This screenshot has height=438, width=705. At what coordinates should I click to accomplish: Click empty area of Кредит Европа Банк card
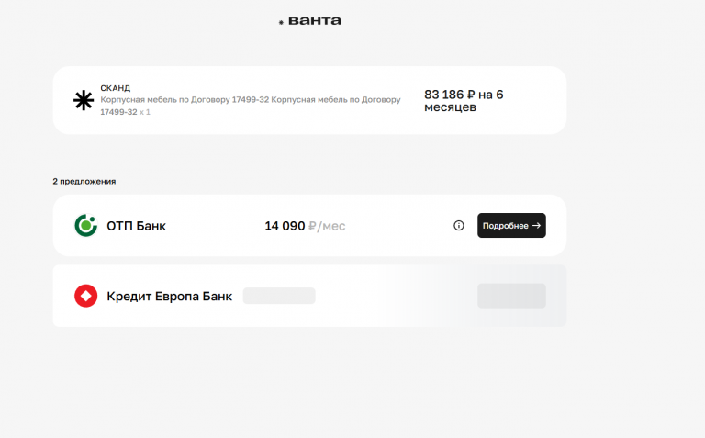(396, 296)
